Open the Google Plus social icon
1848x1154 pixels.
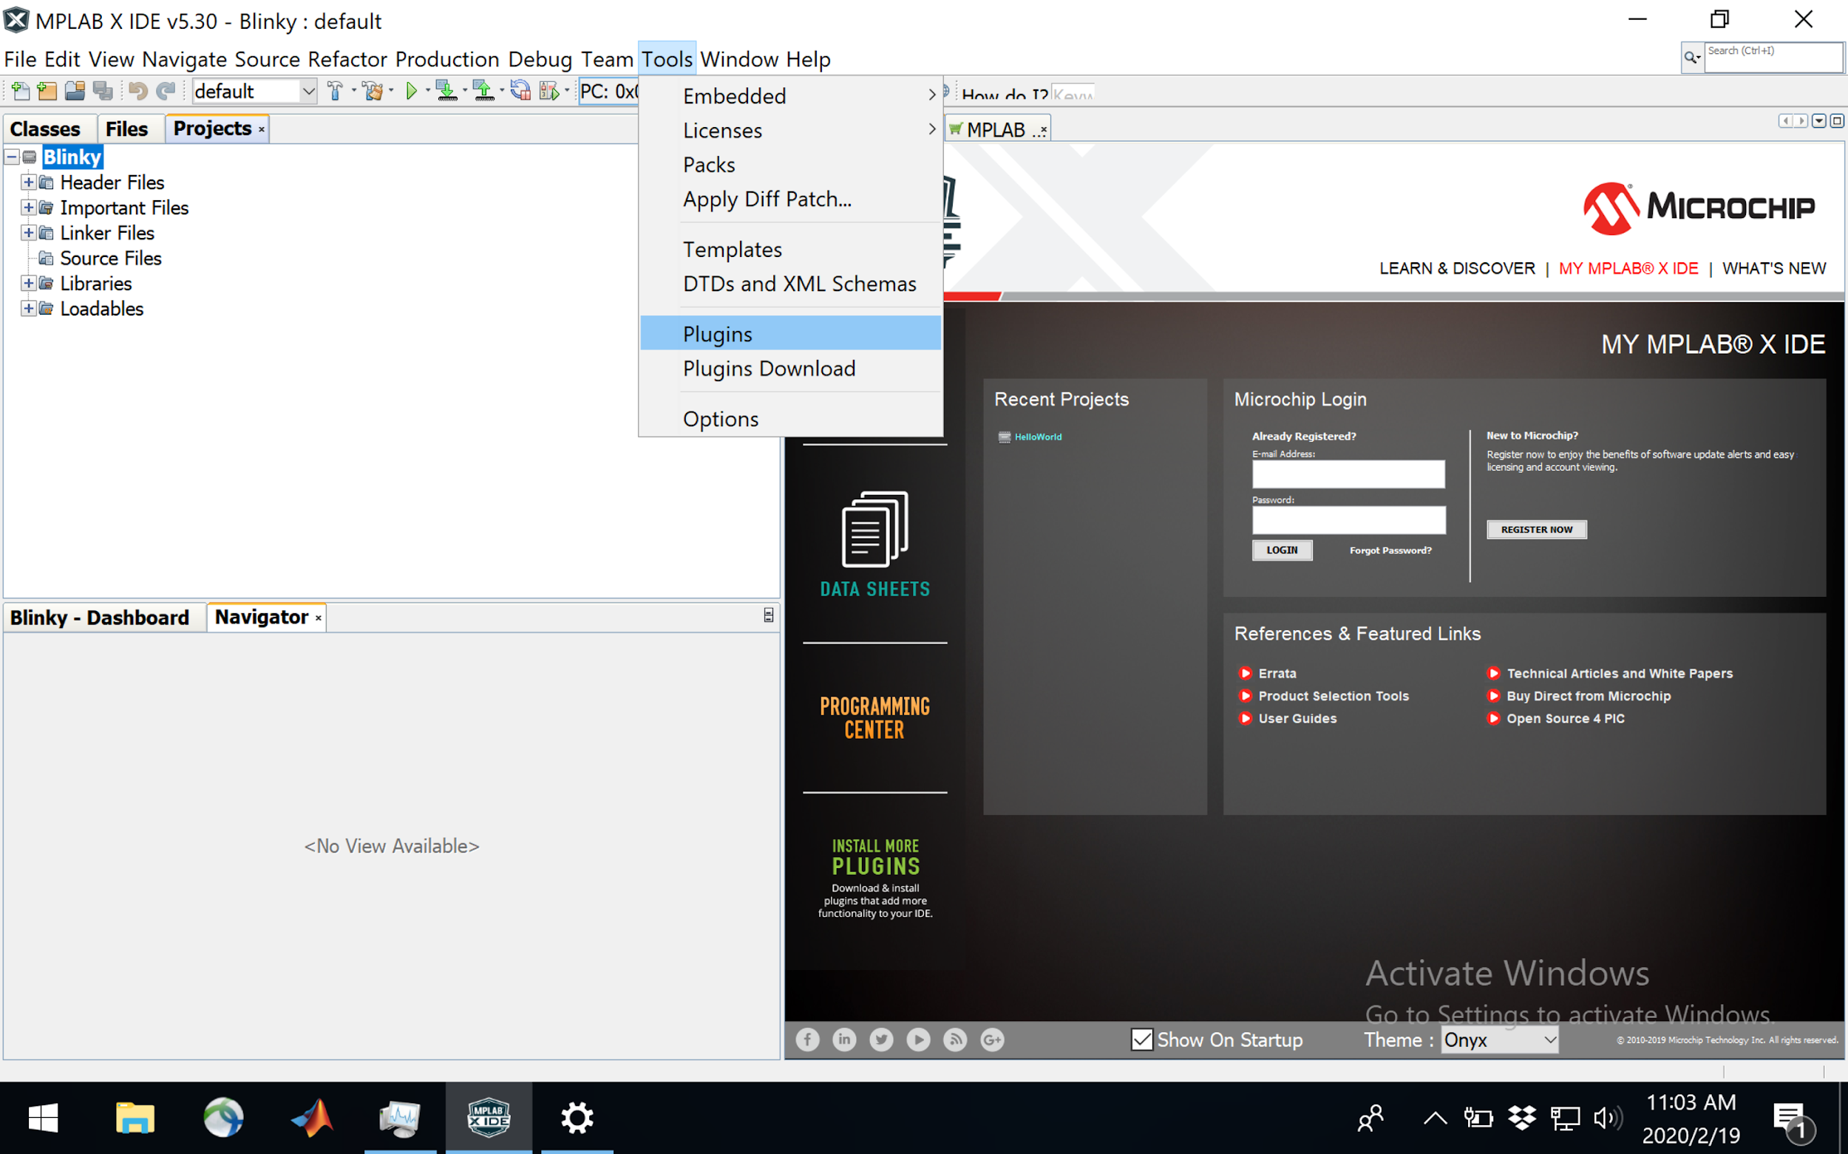[992, 1039]
